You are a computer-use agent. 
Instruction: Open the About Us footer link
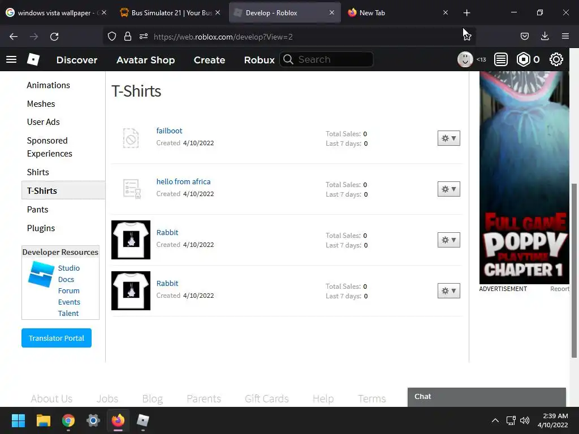[51, 399]
